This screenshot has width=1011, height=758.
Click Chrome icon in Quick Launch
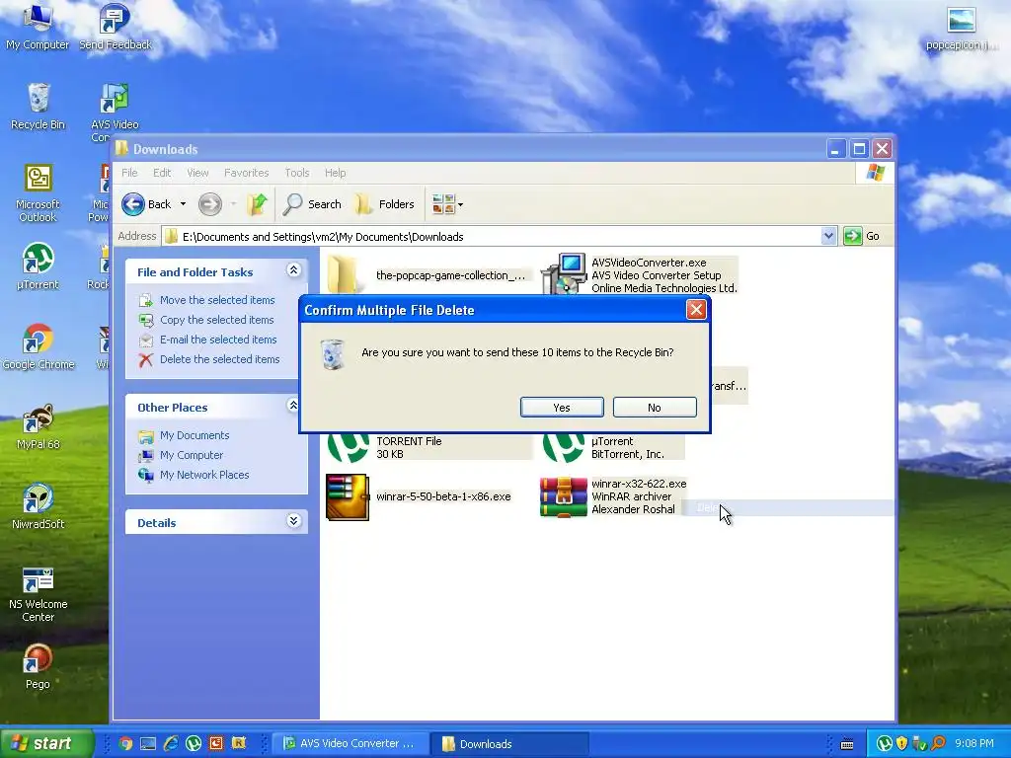(x=125, y=744)
